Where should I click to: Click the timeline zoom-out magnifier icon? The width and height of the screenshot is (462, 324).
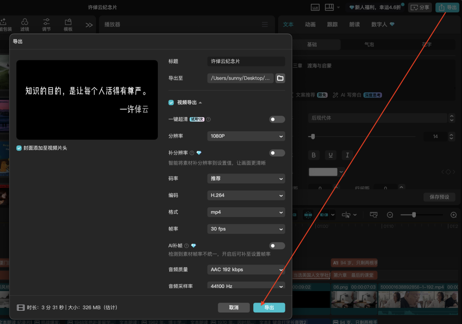(x=390, y=215)
